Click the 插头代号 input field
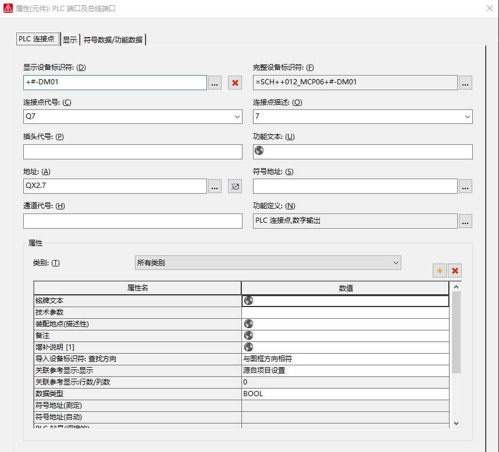The image size is (499, 452). 133,152
